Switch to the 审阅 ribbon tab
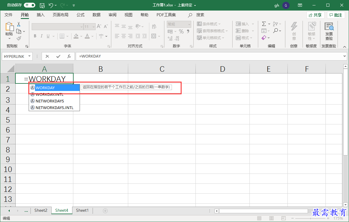The height and width of the screenshot is (222, 349). click(113, 15)
